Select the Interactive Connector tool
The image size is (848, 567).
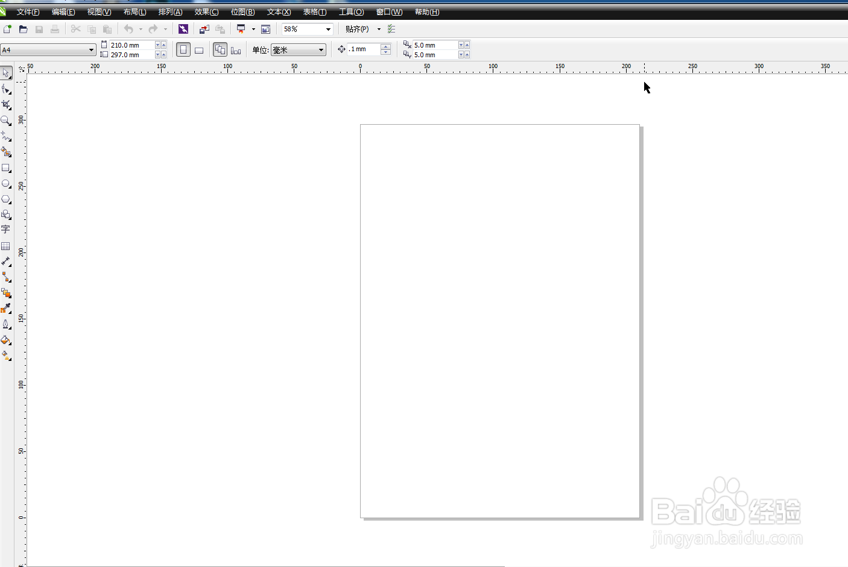tap(6, 277)
